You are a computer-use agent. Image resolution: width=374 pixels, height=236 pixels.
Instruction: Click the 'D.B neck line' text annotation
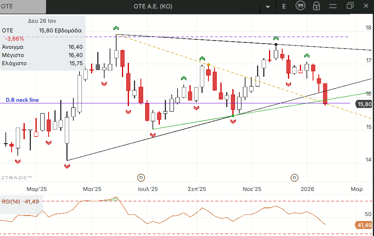click(x=22, y=100)
